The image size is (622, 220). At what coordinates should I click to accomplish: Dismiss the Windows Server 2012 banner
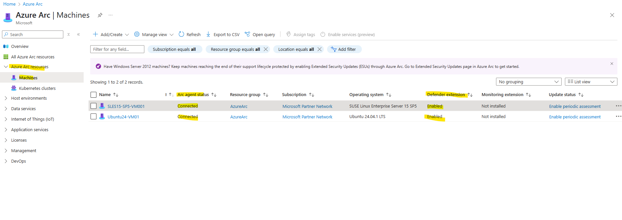click(x=612, y=64)
